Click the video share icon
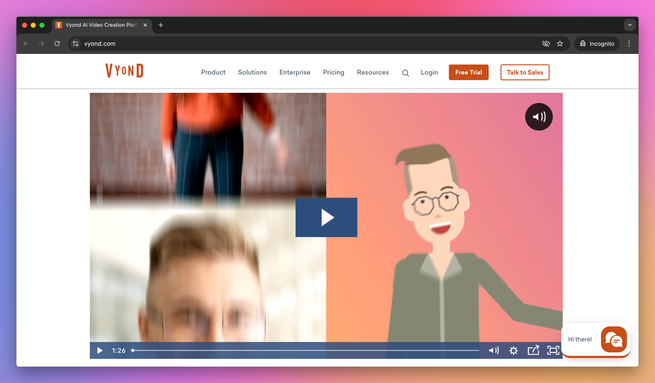This screenshot has height=383, width=655. [533, 350]
